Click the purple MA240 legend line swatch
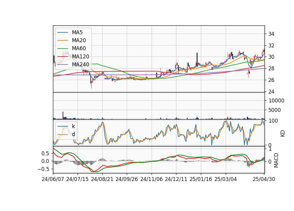 pos(62,65)
